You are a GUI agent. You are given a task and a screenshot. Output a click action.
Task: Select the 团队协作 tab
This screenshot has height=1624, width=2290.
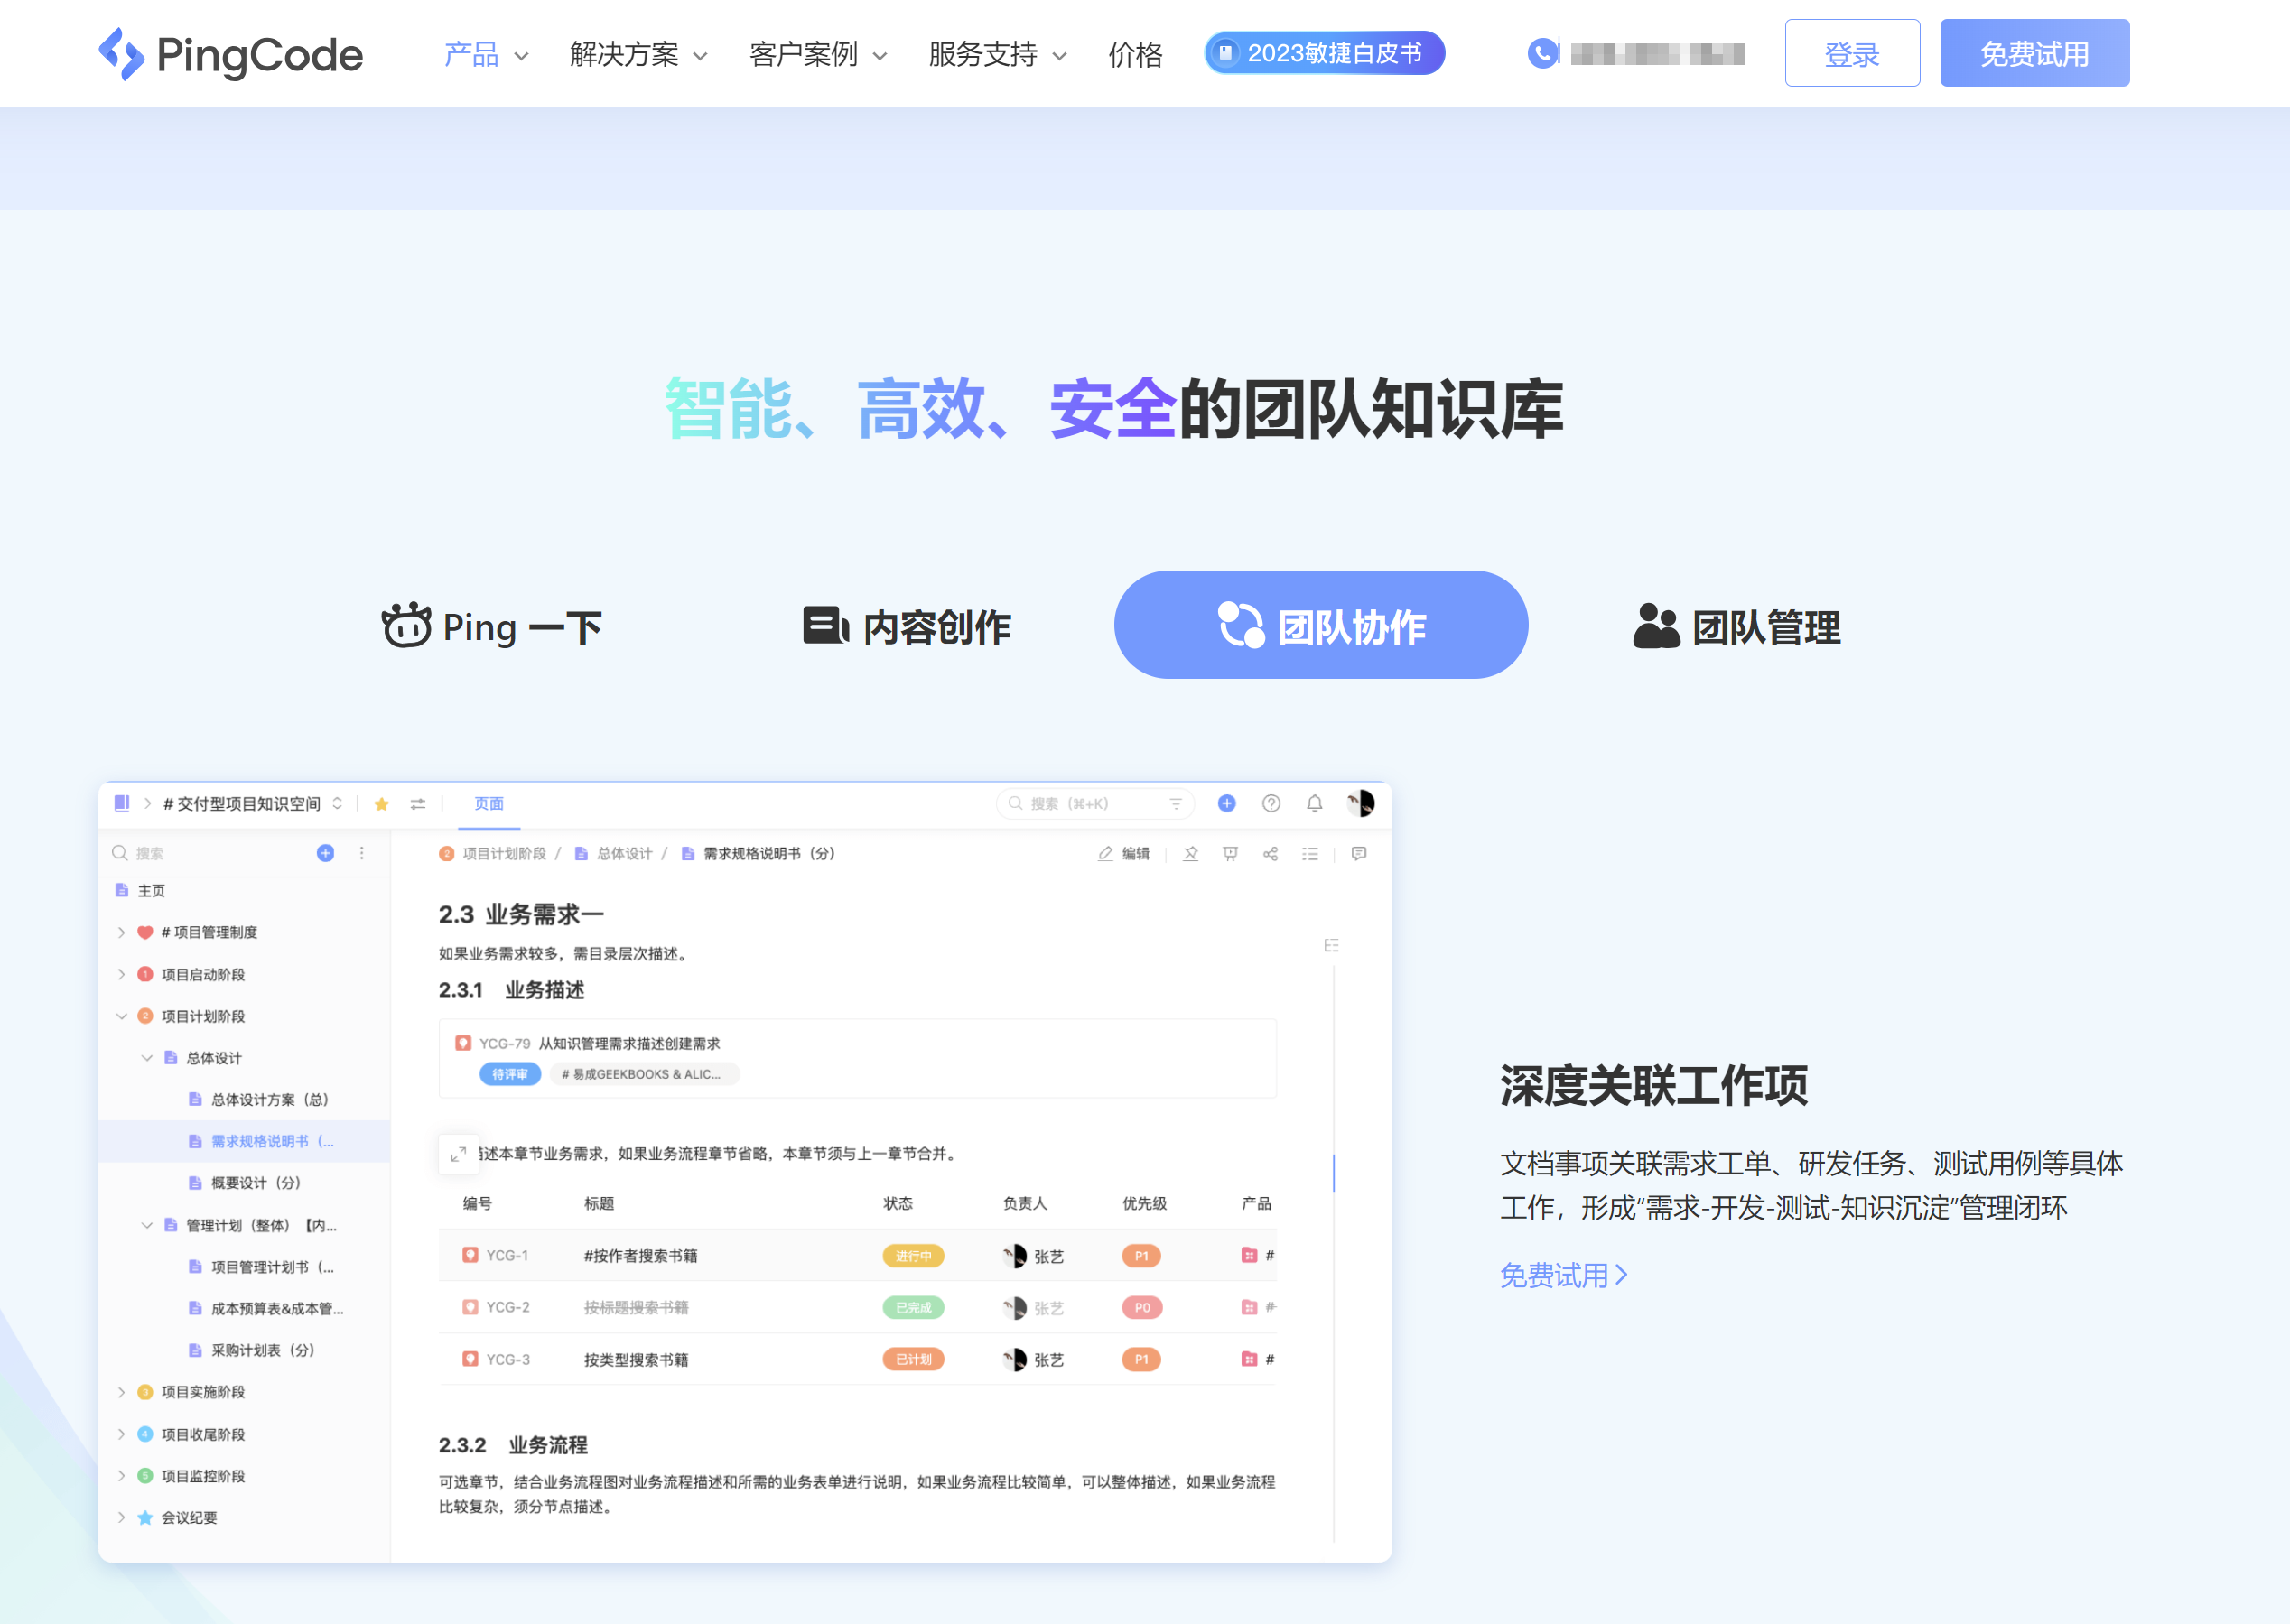click(1320, 625)
